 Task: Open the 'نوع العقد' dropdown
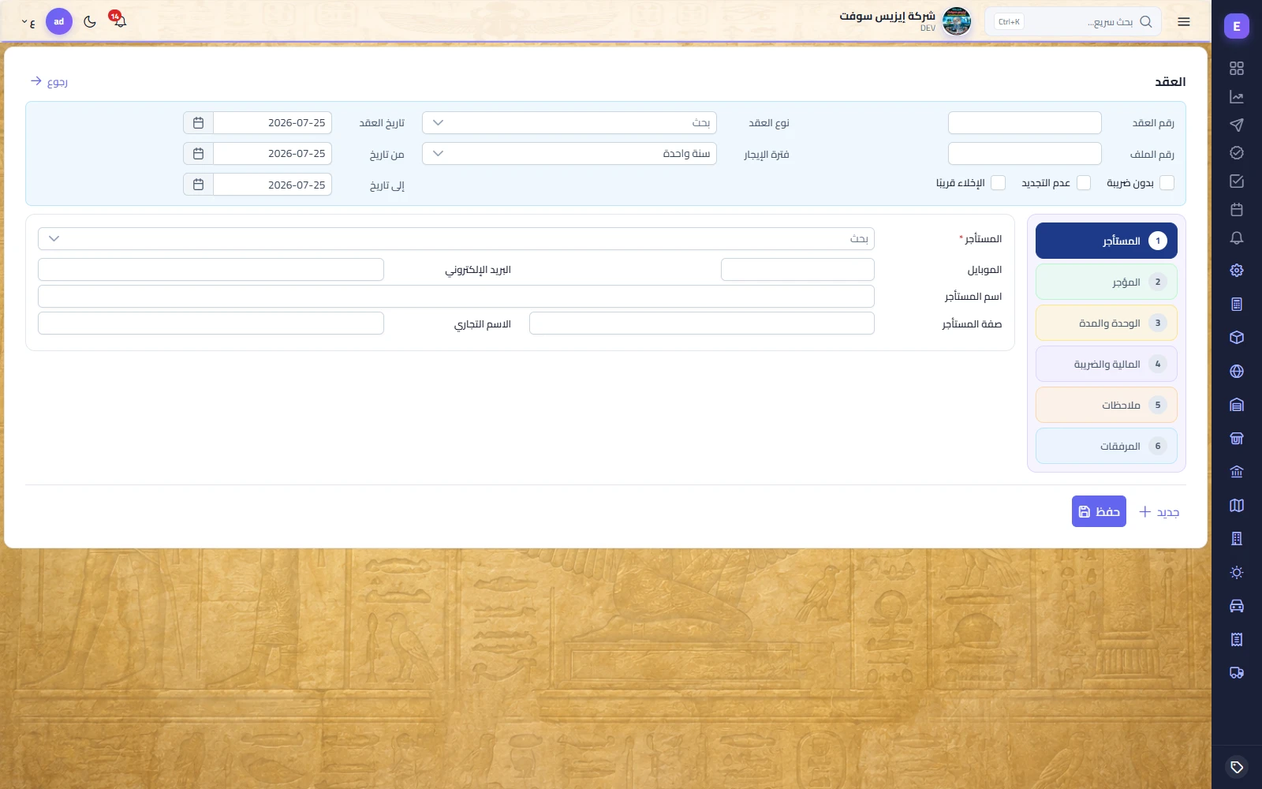point(569,123)
